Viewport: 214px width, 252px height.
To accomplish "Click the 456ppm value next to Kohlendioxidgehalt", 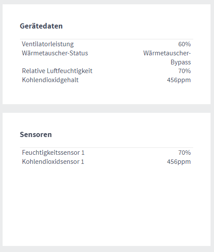I will click(179, 80).
